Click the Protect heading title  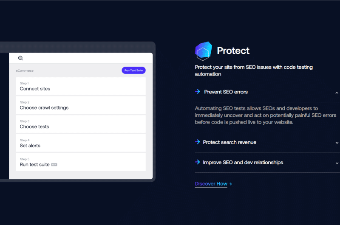[233, 51]
